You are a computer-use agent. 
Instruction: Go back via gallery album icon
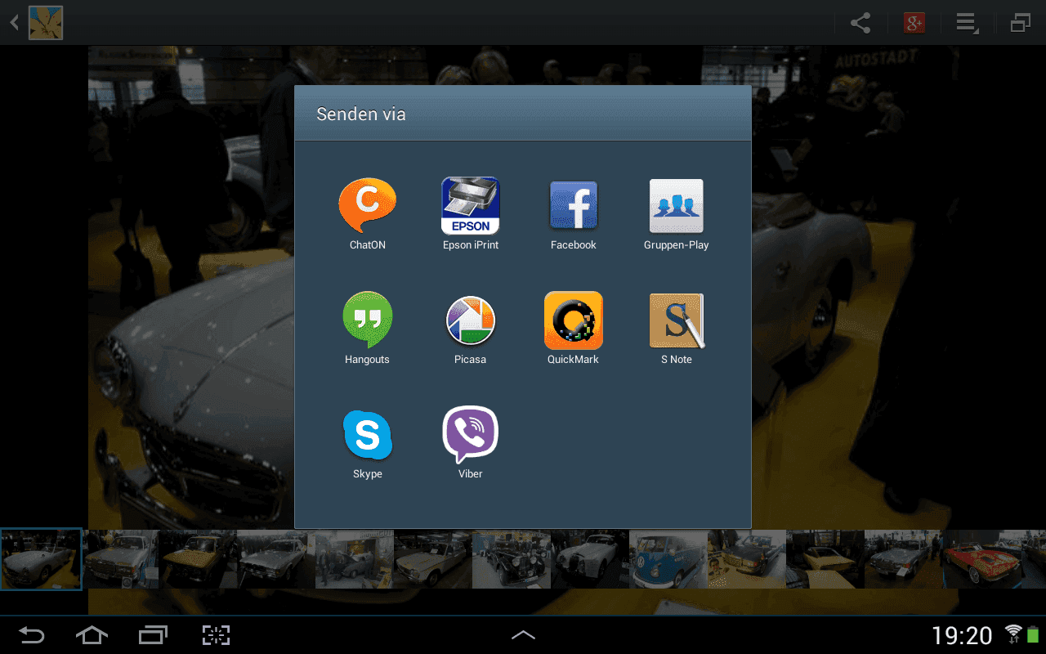[x=38, y=23]
